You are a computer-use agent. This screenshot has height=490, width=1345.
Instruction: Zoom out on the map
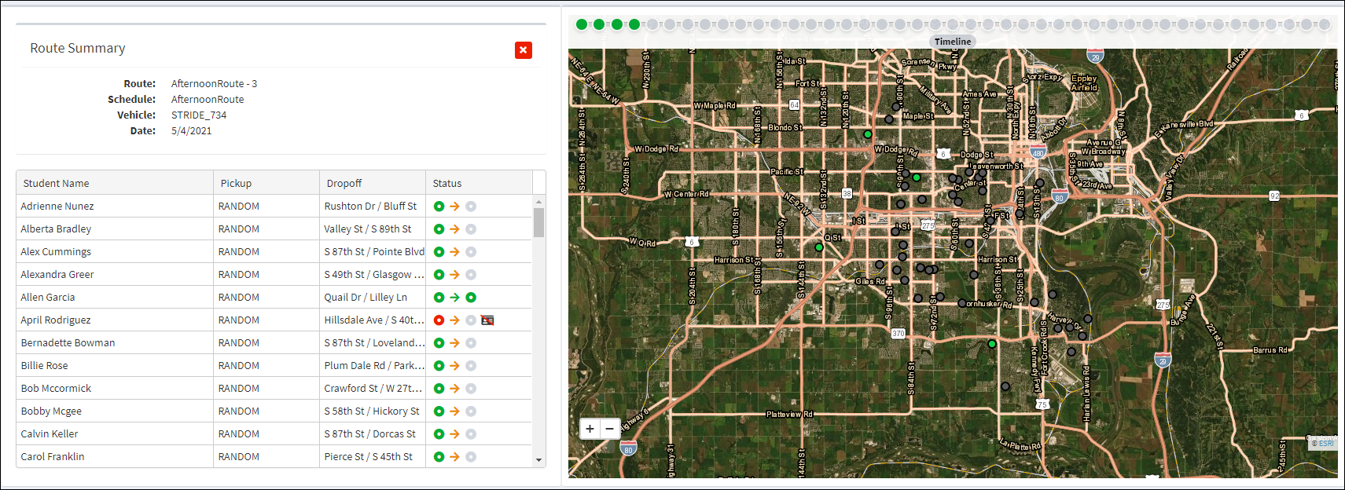click(x=610, y=429)
